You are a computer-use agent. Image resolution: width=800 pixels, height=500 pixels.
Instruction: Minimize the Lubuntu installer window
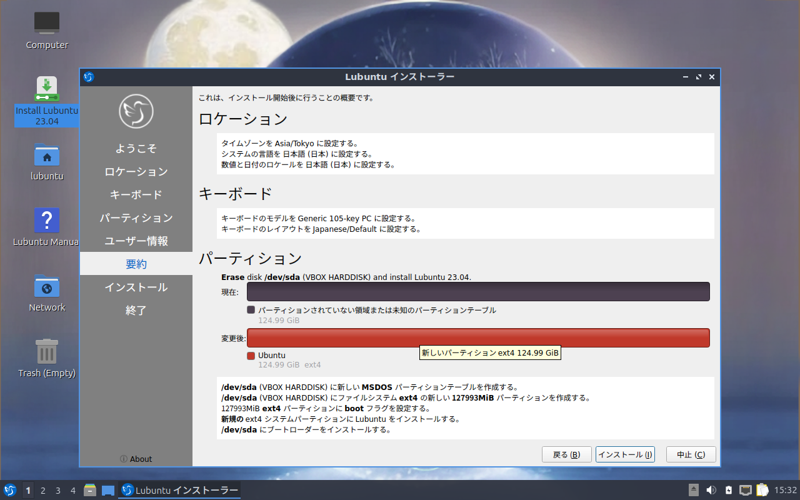pos(686,77)
